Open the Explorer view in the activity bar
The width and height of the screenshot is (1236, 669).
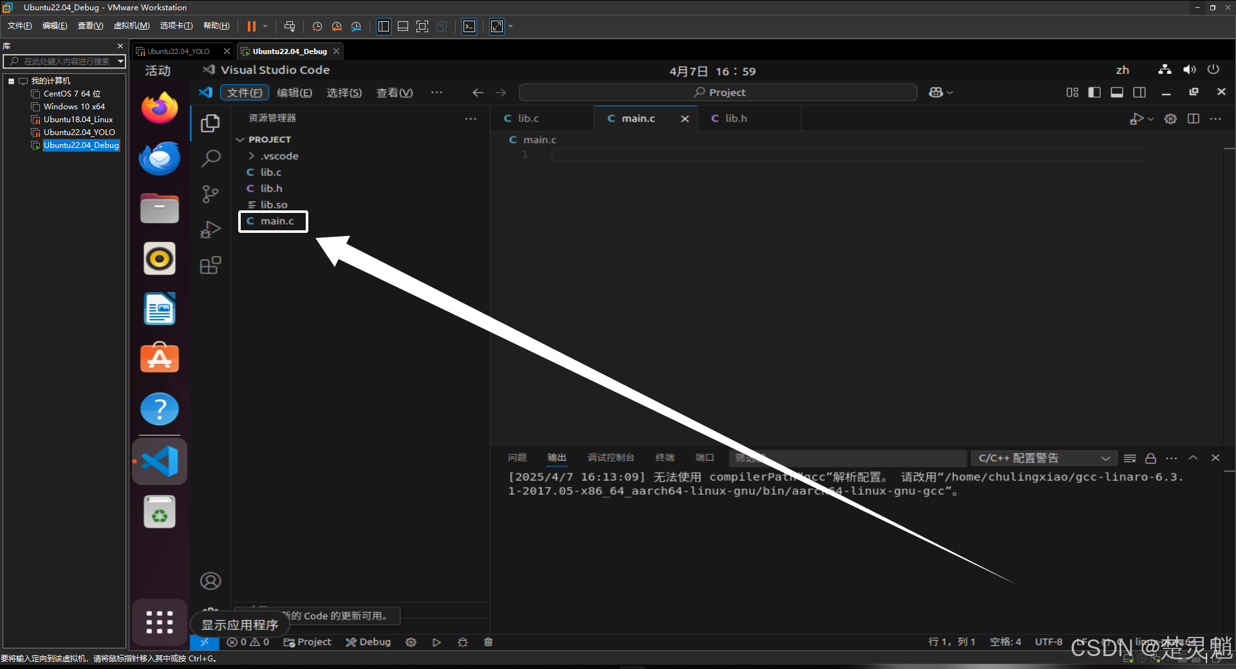point(210,123)
